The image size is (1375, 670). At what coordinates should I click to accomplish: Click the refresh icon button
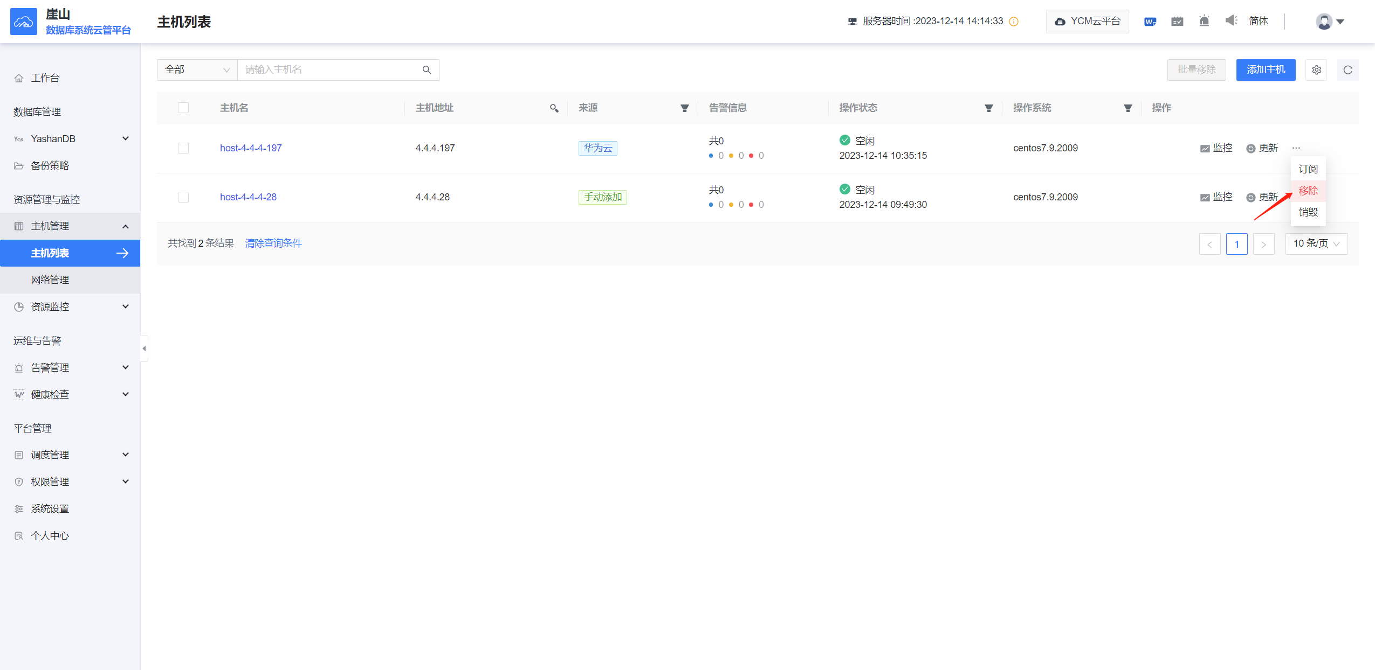click(1347, 70)
